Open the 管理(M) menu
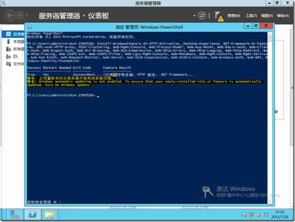 point(234,16)
